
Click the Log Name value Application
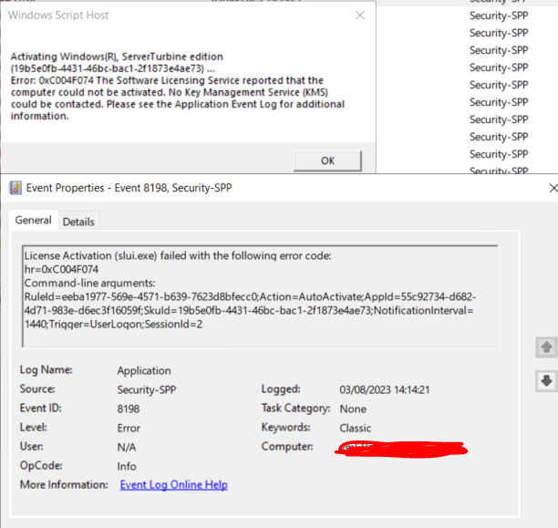click(144, 370)
